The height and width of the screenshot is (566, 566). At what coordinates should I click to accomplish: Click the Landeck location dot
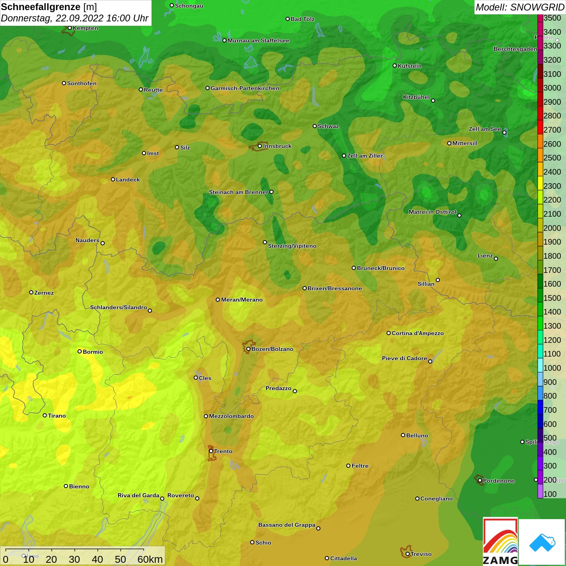tap(113, 179)
